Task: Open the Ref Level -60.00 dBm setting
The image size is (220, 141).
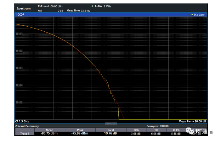Action: pyautogui.click(x=50, y=6)
